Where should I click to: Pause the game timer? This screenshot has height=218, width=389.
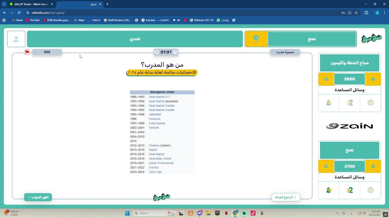(x=157, y=52)
